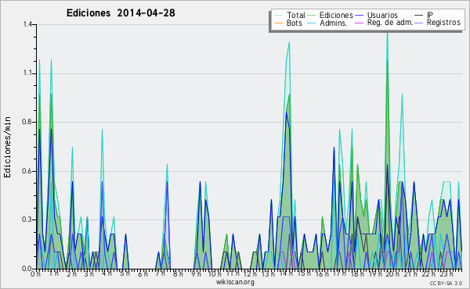The width and height of the screenshot is (470, 289).
Task: Click the 'Usuarios' legend label
Action: point(382,15)
